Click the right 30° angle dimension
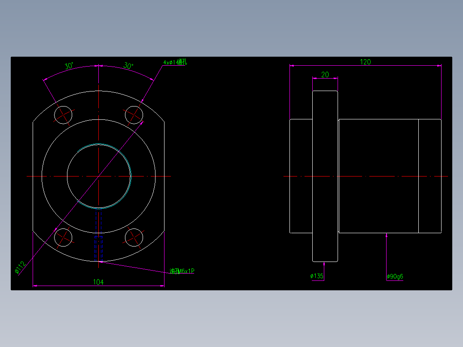This screenshot has width=463, height=347. click(x=128, y=66)
